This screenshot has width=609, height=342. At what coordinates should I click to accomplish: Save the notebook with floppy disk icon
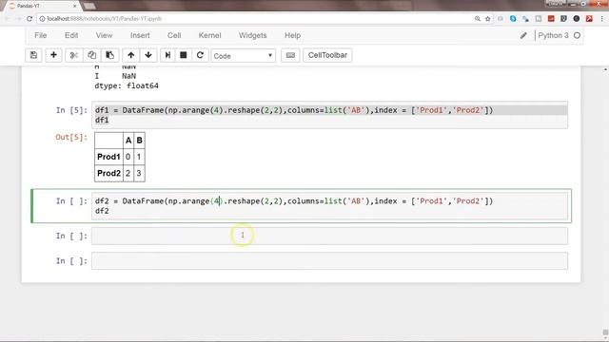tap(34, 55)
